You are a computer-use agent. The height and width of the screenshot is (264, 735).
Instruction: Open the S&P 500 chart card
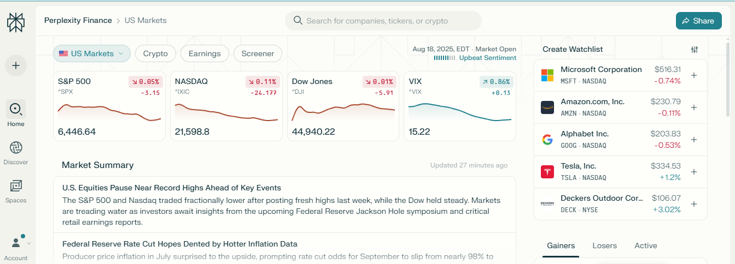click(x=109, y=106)
